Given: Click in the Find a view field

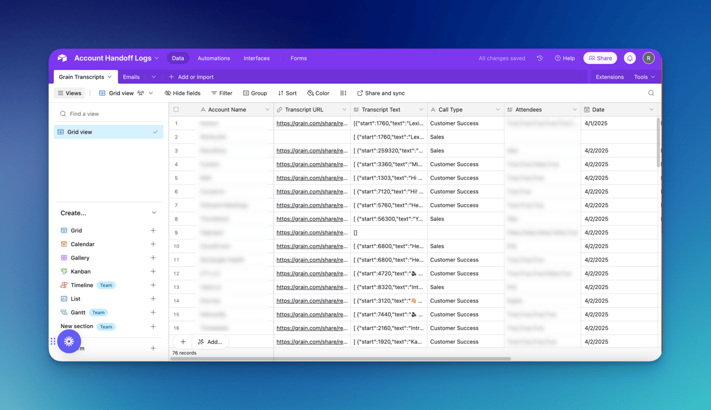Looking at the screenshot, I should coord(108,114).
